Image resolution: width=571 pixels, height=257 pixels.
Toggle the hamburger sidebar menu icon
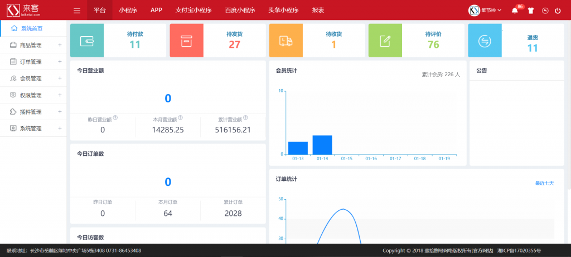[x=77, y=11]
